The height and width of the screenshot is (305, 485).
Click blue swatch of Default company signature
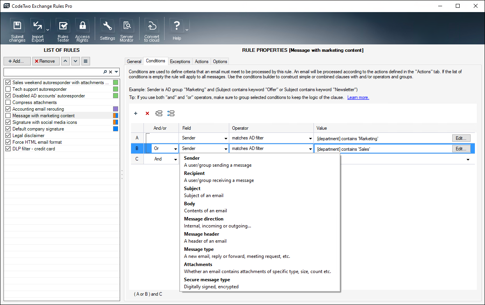(x=115, y=129)
